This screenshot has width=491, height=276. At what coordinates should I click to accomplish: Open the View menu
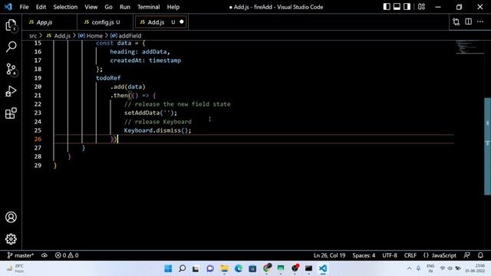click(x=91, y=7)
